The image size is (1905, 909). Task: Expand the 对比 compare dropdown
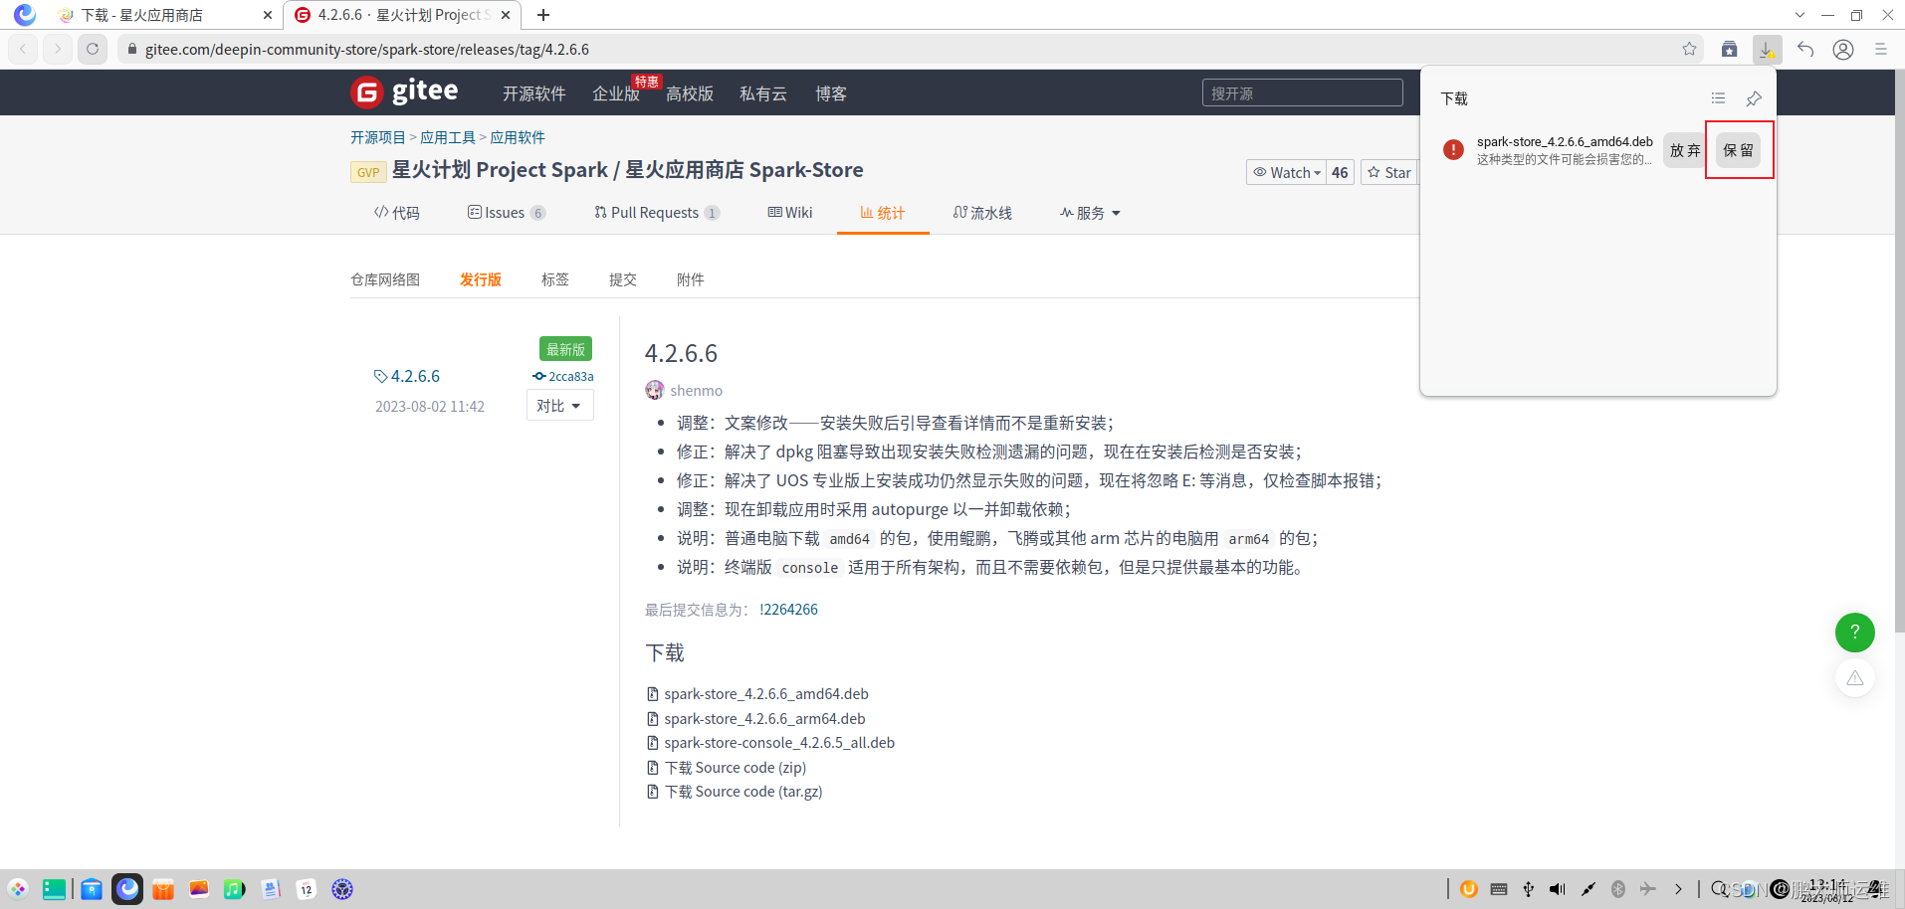pos(559,405)
